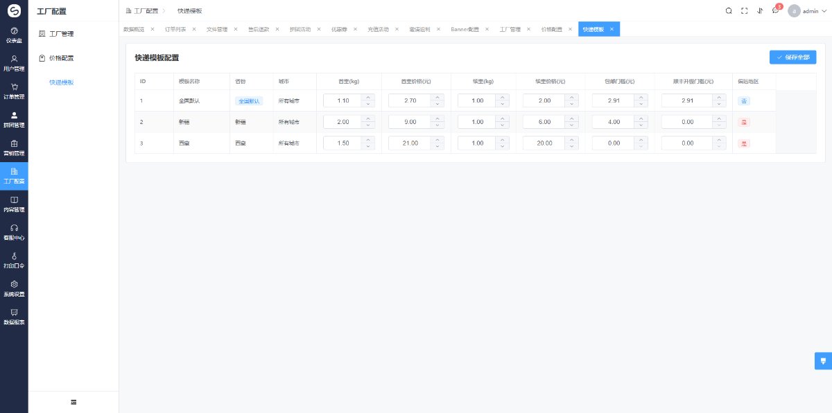This screenshot has width=832, height=413.
Task: Increase 包邮门槛 for 西藏 row
Action: point(640,140)
